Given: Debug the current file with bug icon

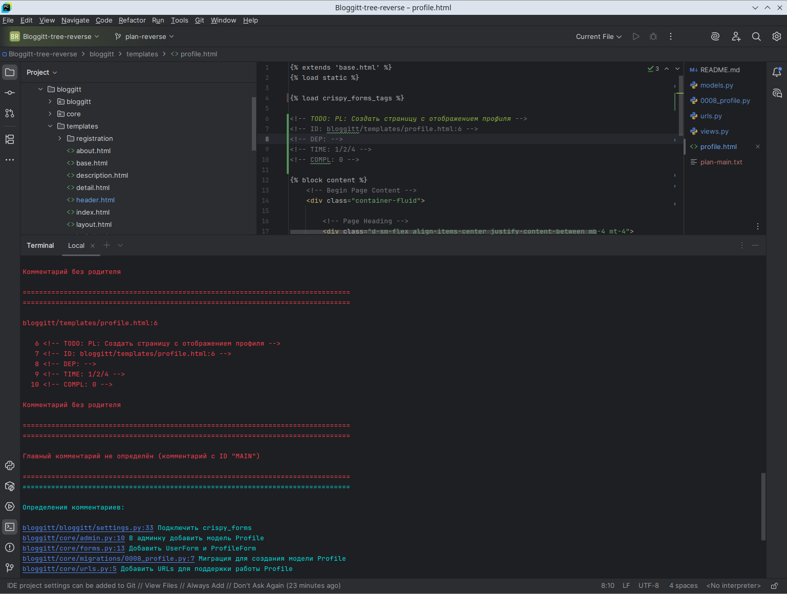Looking at the screenshot, I should pos(653,36).
